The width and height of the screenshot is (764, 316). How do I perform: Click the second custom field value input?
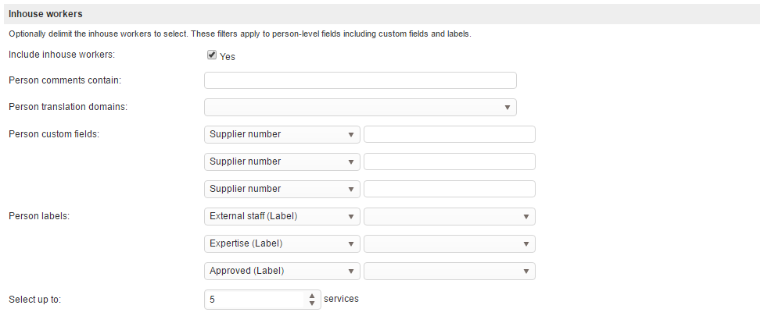tap(449, 162)
